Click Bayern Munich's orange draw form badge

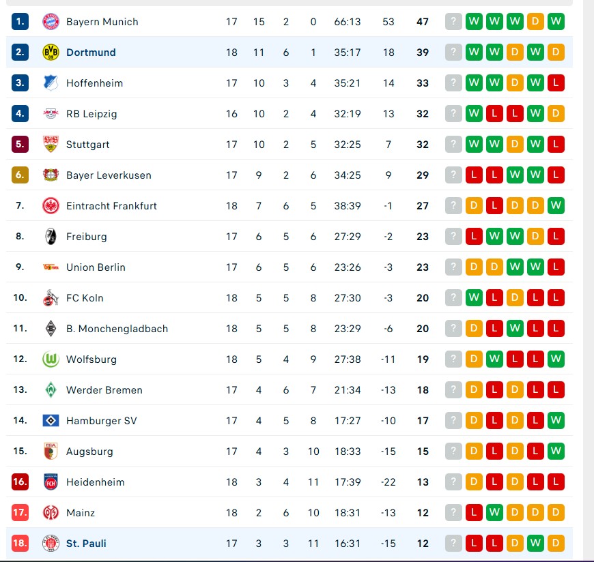coord(535,22)
